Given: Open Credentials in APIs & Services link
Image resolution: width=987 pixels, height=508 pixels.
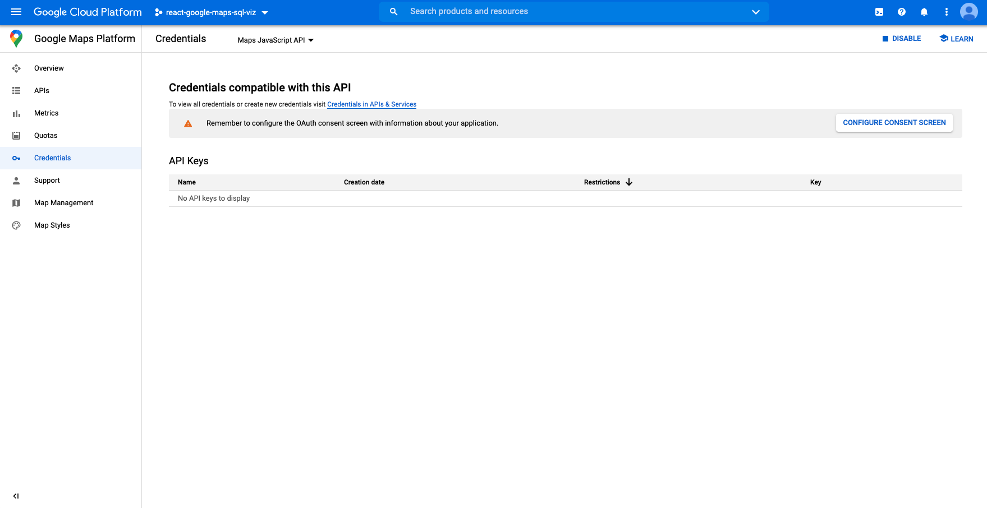Looking at the screenshot, I should (371, 104).
